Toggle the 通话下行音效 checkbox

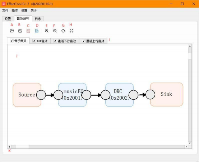tap(55, 41)
